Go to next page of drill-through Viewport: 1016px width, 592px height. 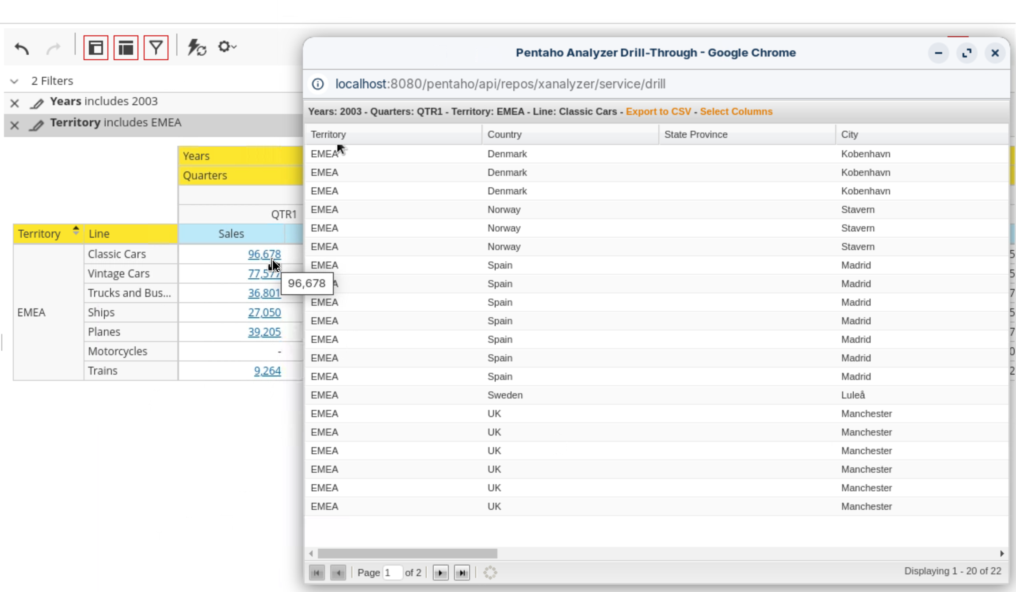[x=440, y=573]
